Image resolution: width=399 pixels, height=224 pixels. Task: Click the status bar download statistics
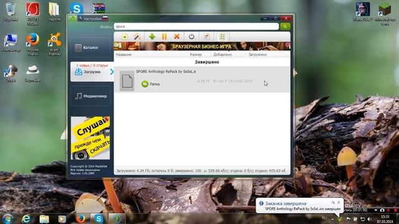coord(201,170)
